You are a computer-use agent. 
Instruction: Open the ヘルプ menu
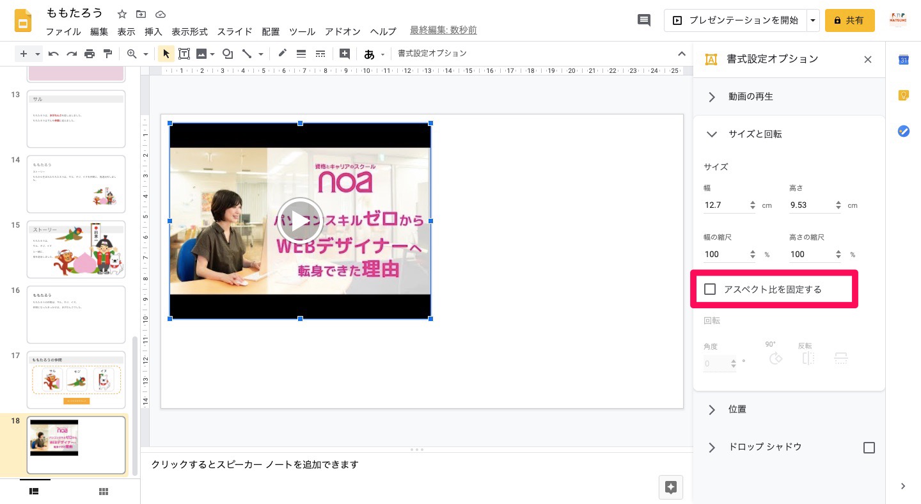click(383, 31)
